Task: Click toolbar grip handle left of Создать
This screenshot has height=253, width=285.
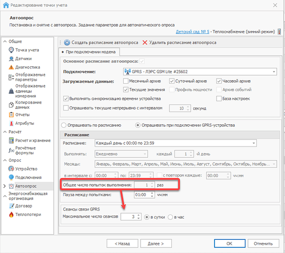Action: (x=60, y=43)
